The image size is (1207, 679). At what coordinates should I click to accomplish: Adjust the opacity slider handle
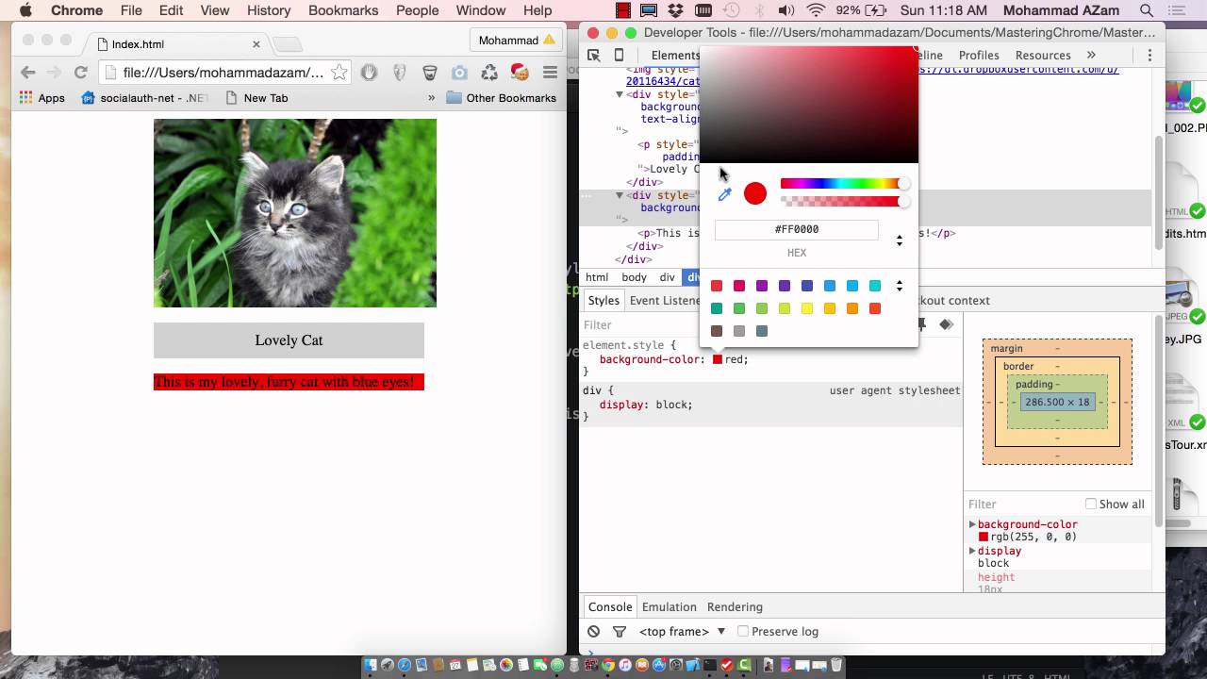(903, 201)
